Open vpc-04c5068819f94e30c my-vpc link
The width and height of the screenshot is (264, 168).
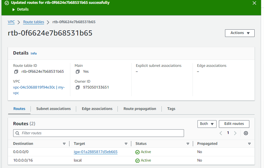[39, 90]
